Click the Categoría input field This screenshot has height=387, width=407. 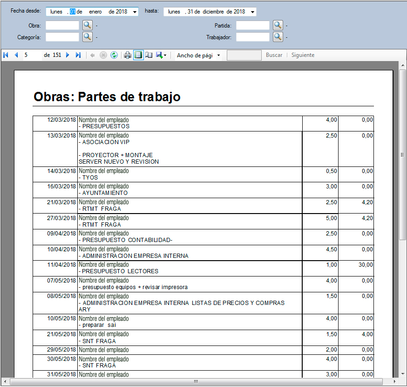click(62, 37)
